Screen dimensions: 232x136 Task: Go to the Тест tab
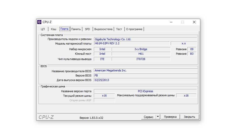click(119, 29)
